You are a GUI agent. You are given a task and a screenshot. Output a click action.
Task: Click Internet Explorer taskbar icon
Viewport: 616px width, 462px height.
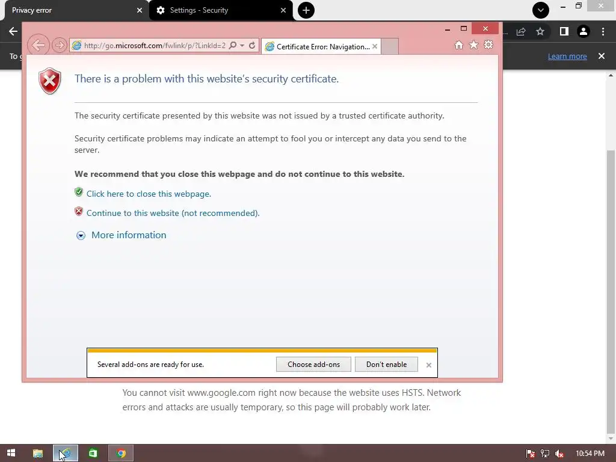click(x=66, y=454)
